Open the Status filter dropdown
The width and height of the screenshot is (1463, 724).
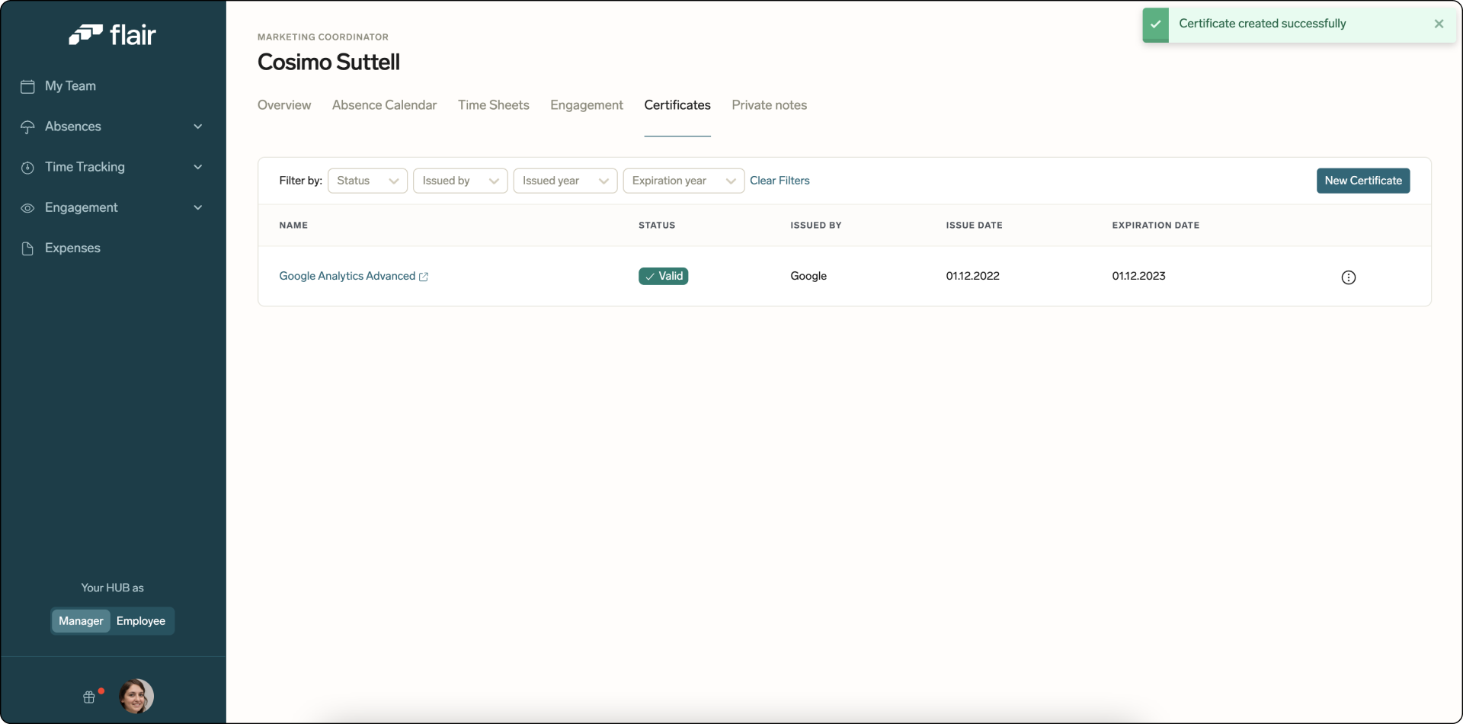(367, 181)
